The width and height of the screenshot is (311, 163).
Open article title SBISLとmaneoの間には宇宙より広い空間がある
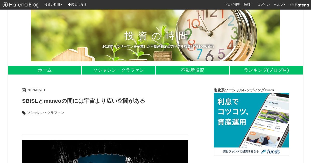point(83,101)
